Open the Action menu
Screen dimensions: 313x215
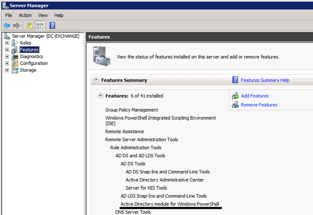click(x=25, y=15)
